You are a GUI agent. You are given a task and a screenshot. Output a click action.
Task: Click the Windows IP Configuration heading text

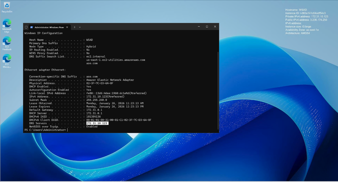point(43,33)
